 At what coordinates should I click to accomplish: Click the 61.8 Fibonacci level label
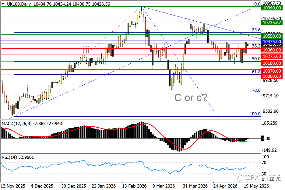(x=256, y=72)
